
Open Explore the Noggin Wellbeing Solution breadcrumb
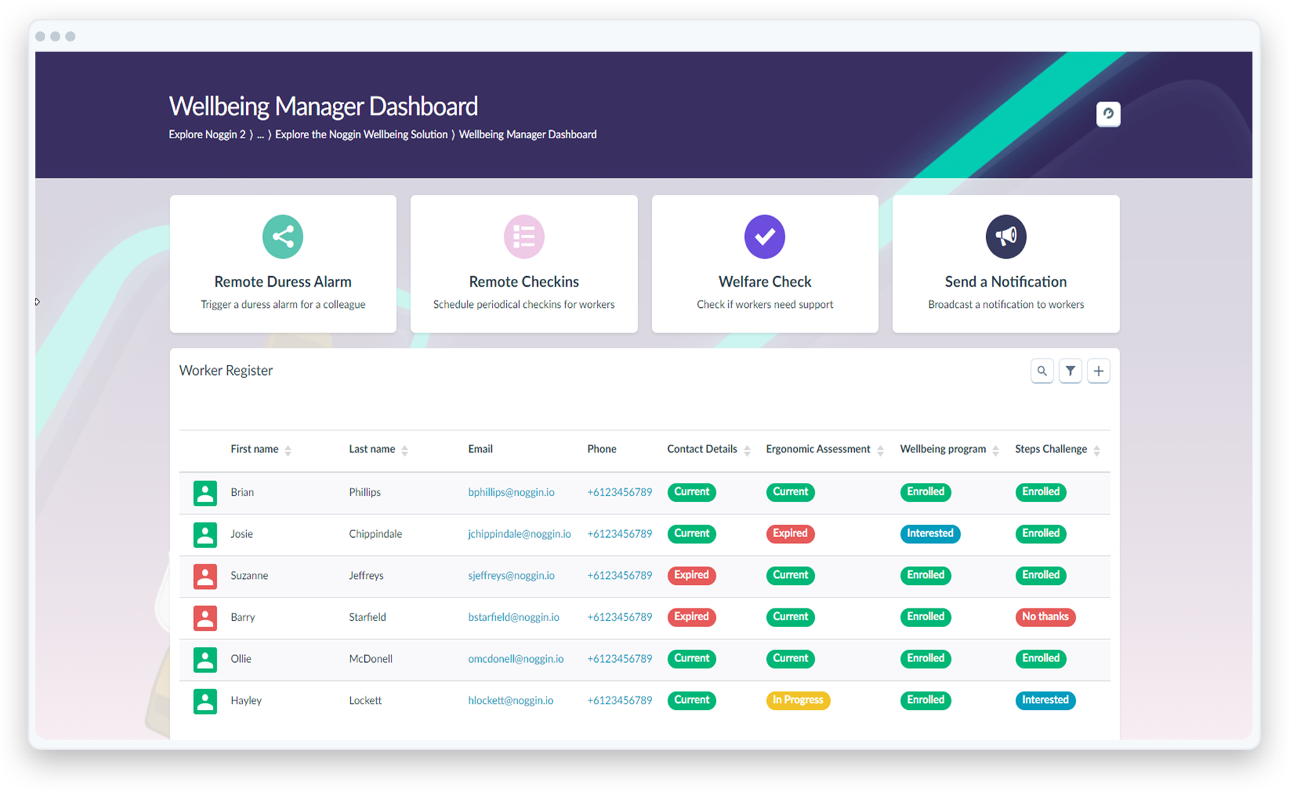(361, 134)
